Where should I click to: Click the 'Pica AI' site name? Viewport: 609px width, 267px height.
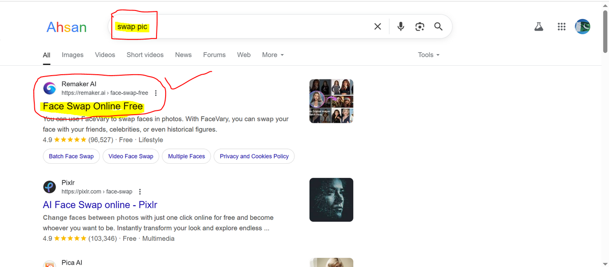click(72, 263)
